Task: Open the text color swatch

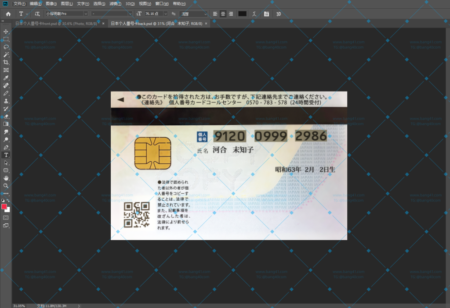Action: 242,14
